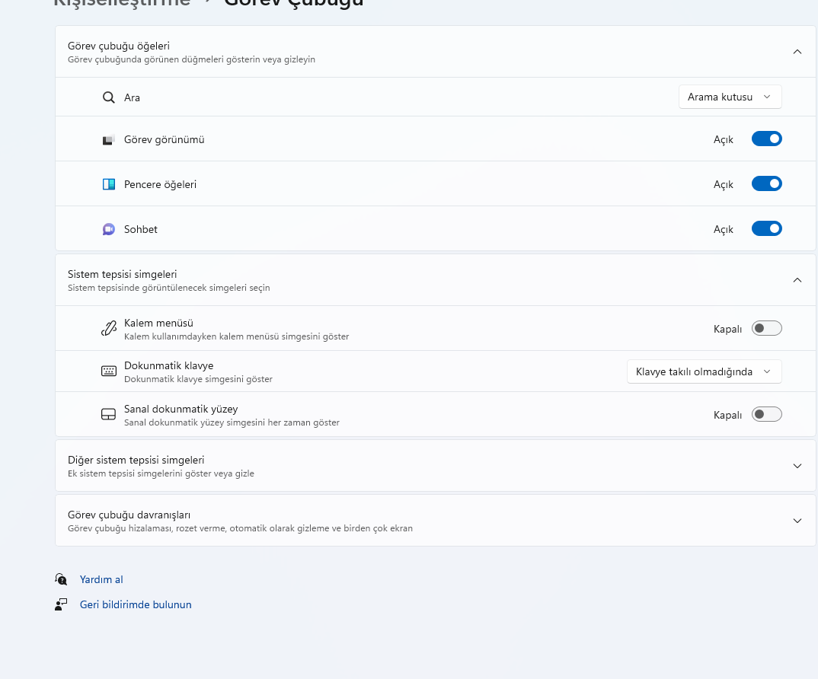Disable the Pencere öğeleri switch

(x=766, y=184)
